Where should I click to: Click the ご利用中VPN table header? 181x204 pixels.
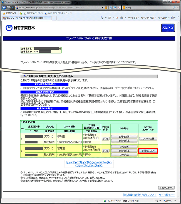point(89,122)
